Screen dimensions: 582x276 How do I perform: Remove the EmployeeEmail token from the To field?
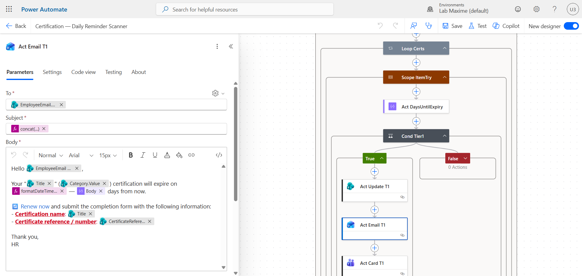pos(61,105)
